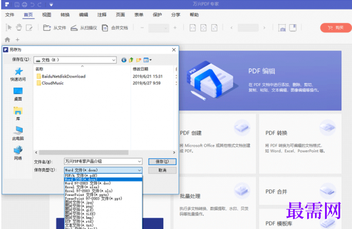This screenshot has width=352, height=229.
Task: Switch to the 视图 tab
Action: click(x=46, y=15)
